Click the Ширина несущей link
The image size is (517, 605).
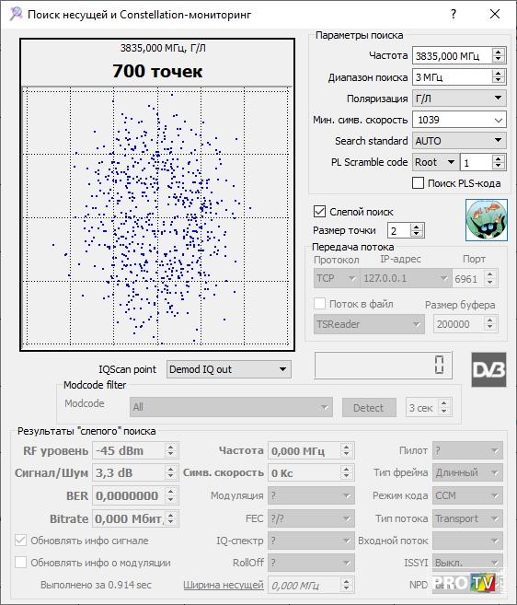[x=224, y=585]
